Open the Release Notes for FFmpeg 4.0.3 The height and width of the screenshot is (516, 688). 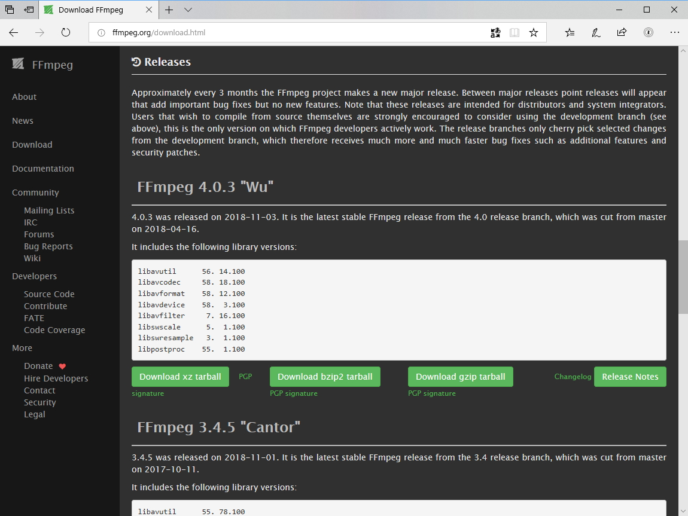630,377
